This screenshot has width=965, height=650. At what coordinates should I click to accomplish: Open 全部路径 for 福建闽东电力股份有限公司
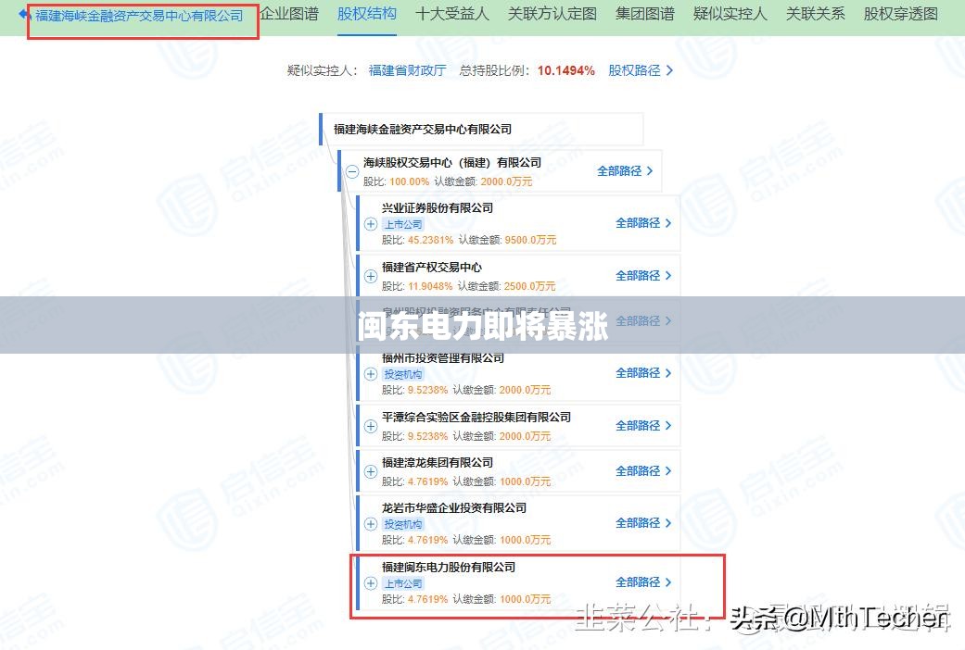tap(643, 581)
